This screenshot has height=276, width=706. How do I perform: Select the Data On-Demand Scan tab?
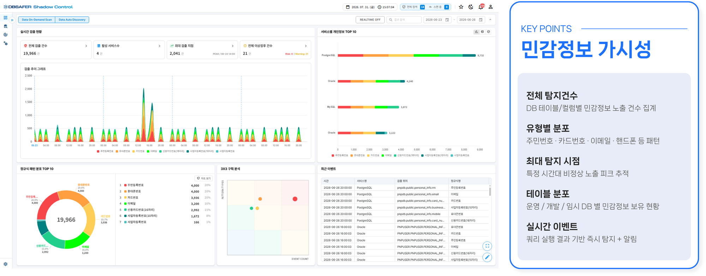click(x=37, y=20)
